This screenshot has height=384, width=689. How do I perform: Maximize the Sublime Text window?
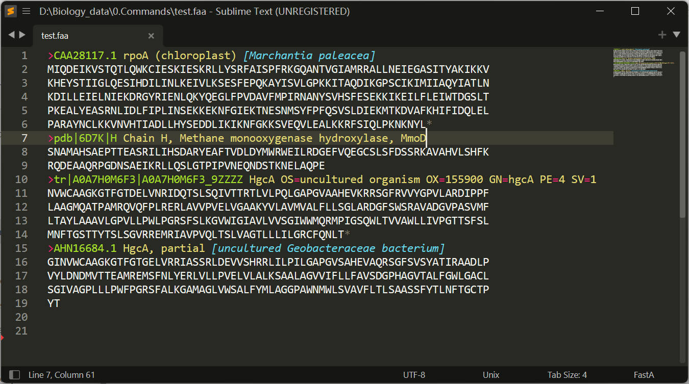pyautogui.click(x=635, y=11)
